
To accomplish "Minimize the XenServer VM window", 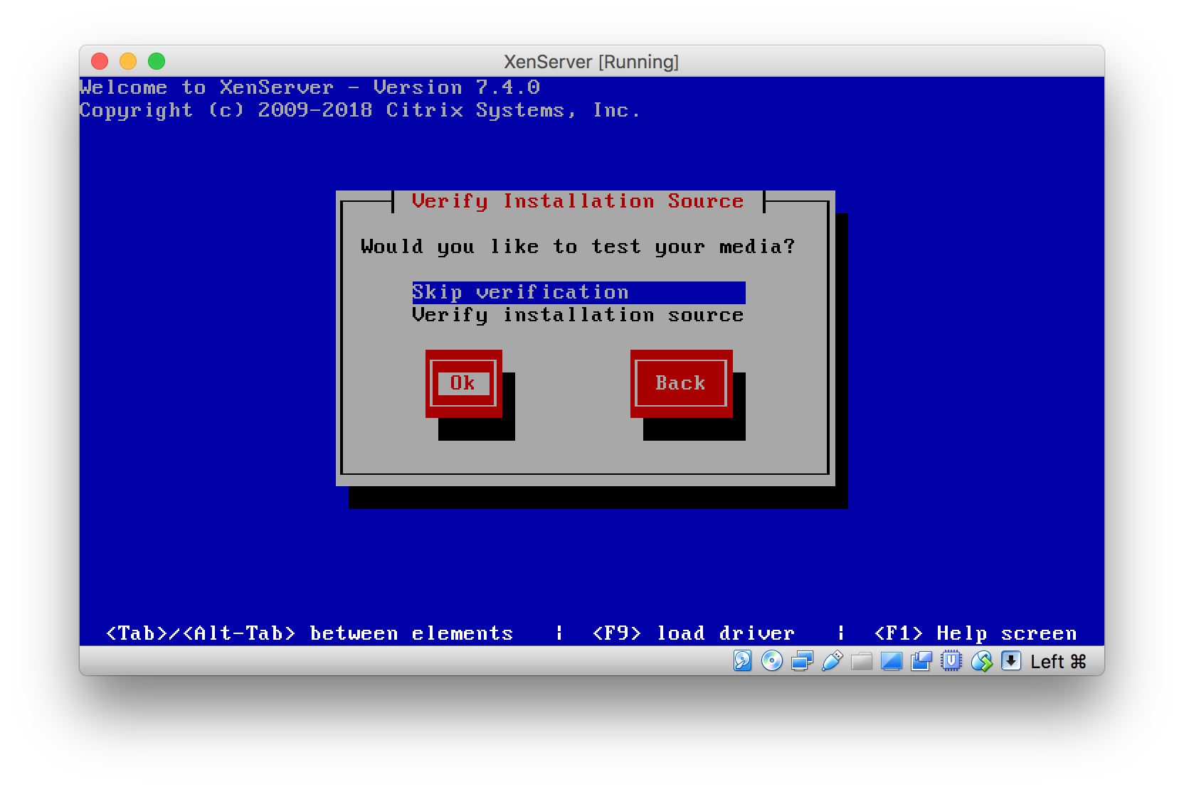I will (128, 61).
